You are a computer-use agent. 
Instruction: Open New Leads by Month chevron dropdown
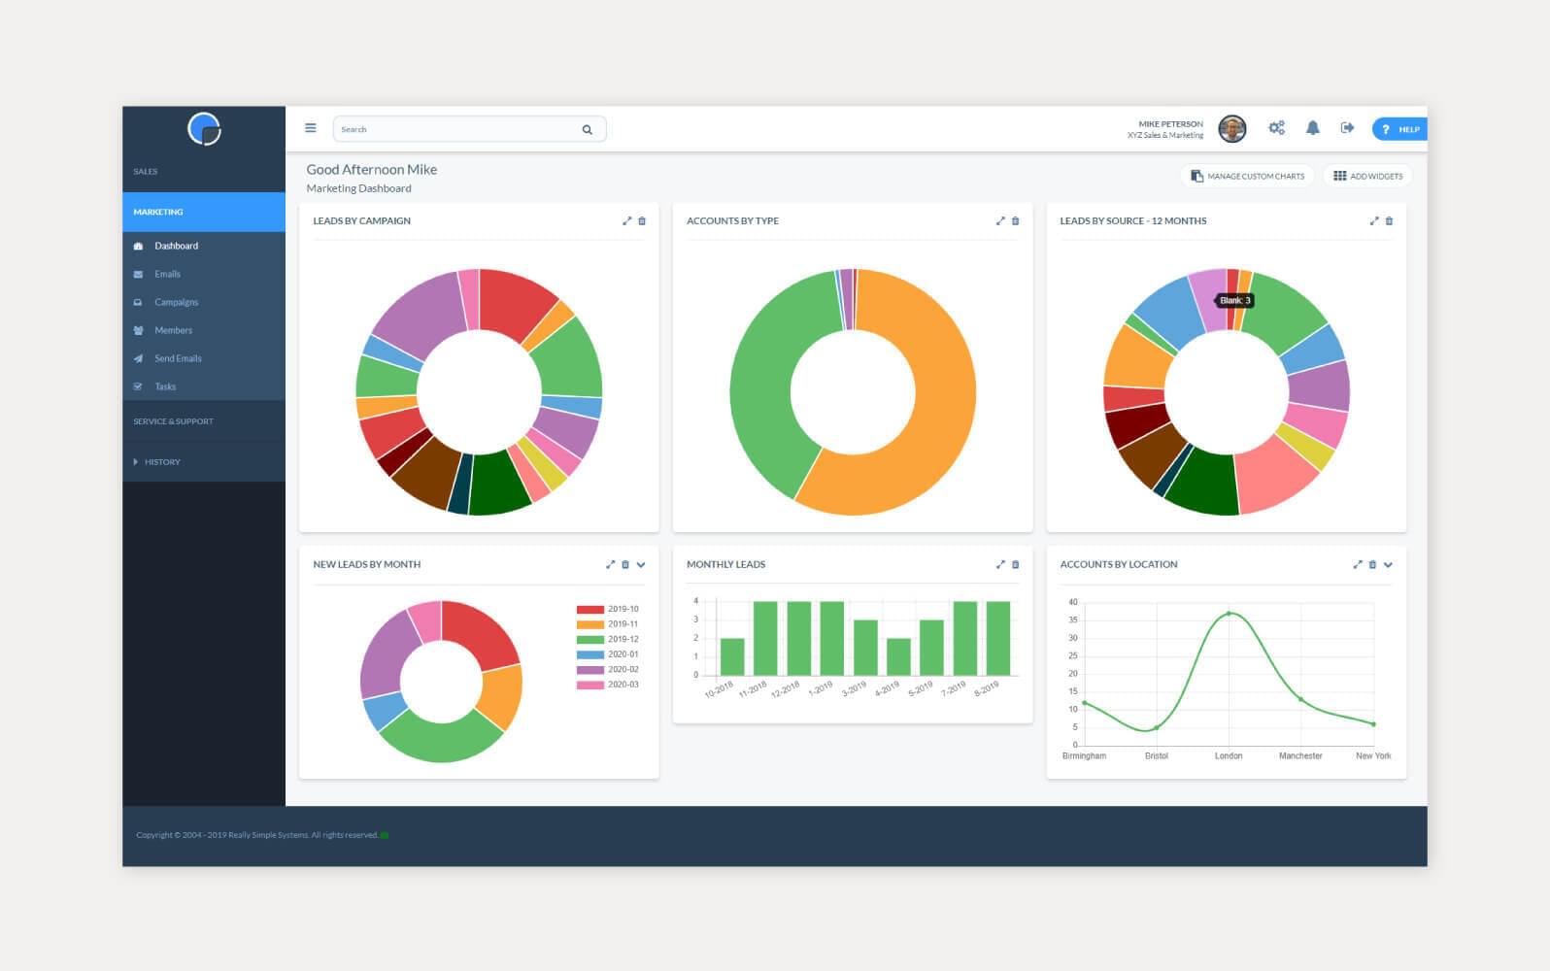click(641, 564)
